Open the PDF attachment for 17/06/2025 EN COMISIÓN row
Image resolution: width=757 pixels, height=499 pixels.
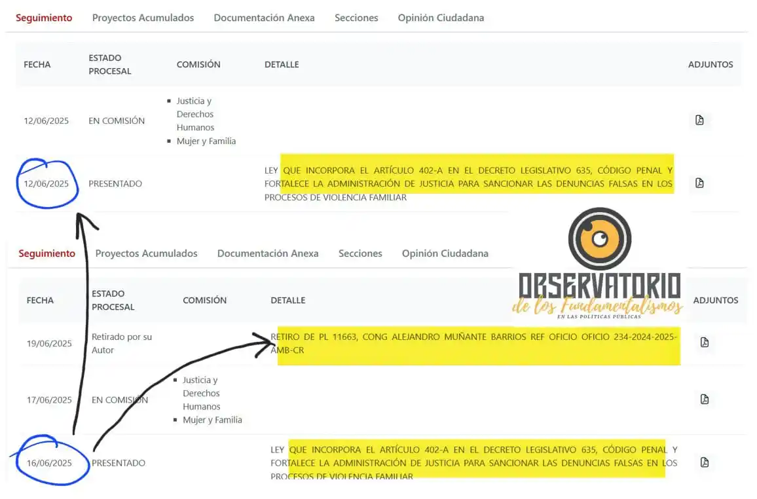[x=705, y=399]
